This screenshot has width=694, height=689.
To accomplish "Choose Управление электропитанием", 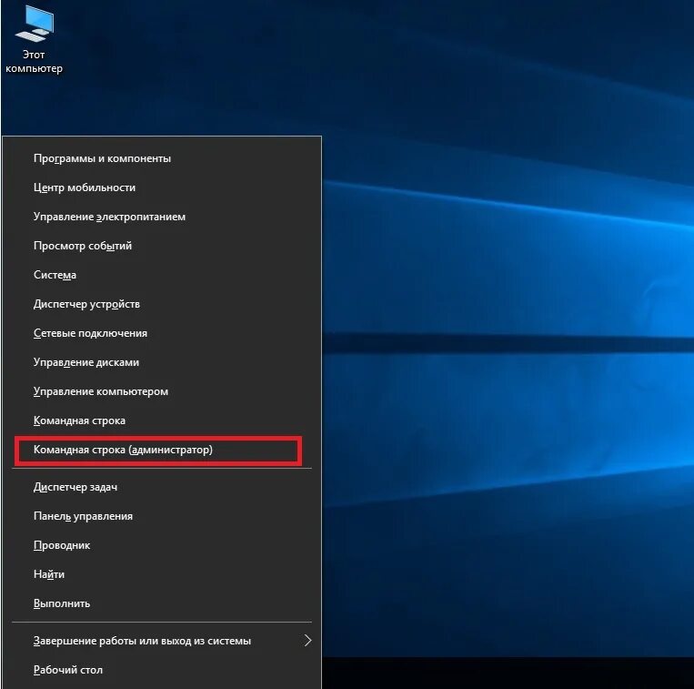I will click(x=162, y=217).
